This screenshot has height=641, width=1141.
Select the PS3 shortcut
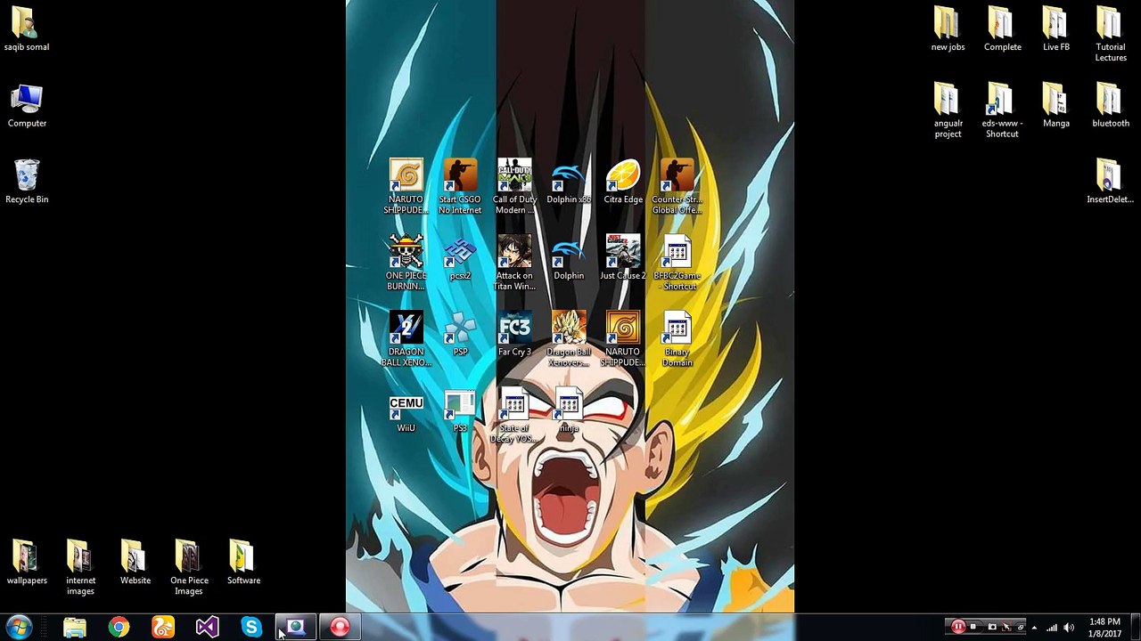[460, 413]
